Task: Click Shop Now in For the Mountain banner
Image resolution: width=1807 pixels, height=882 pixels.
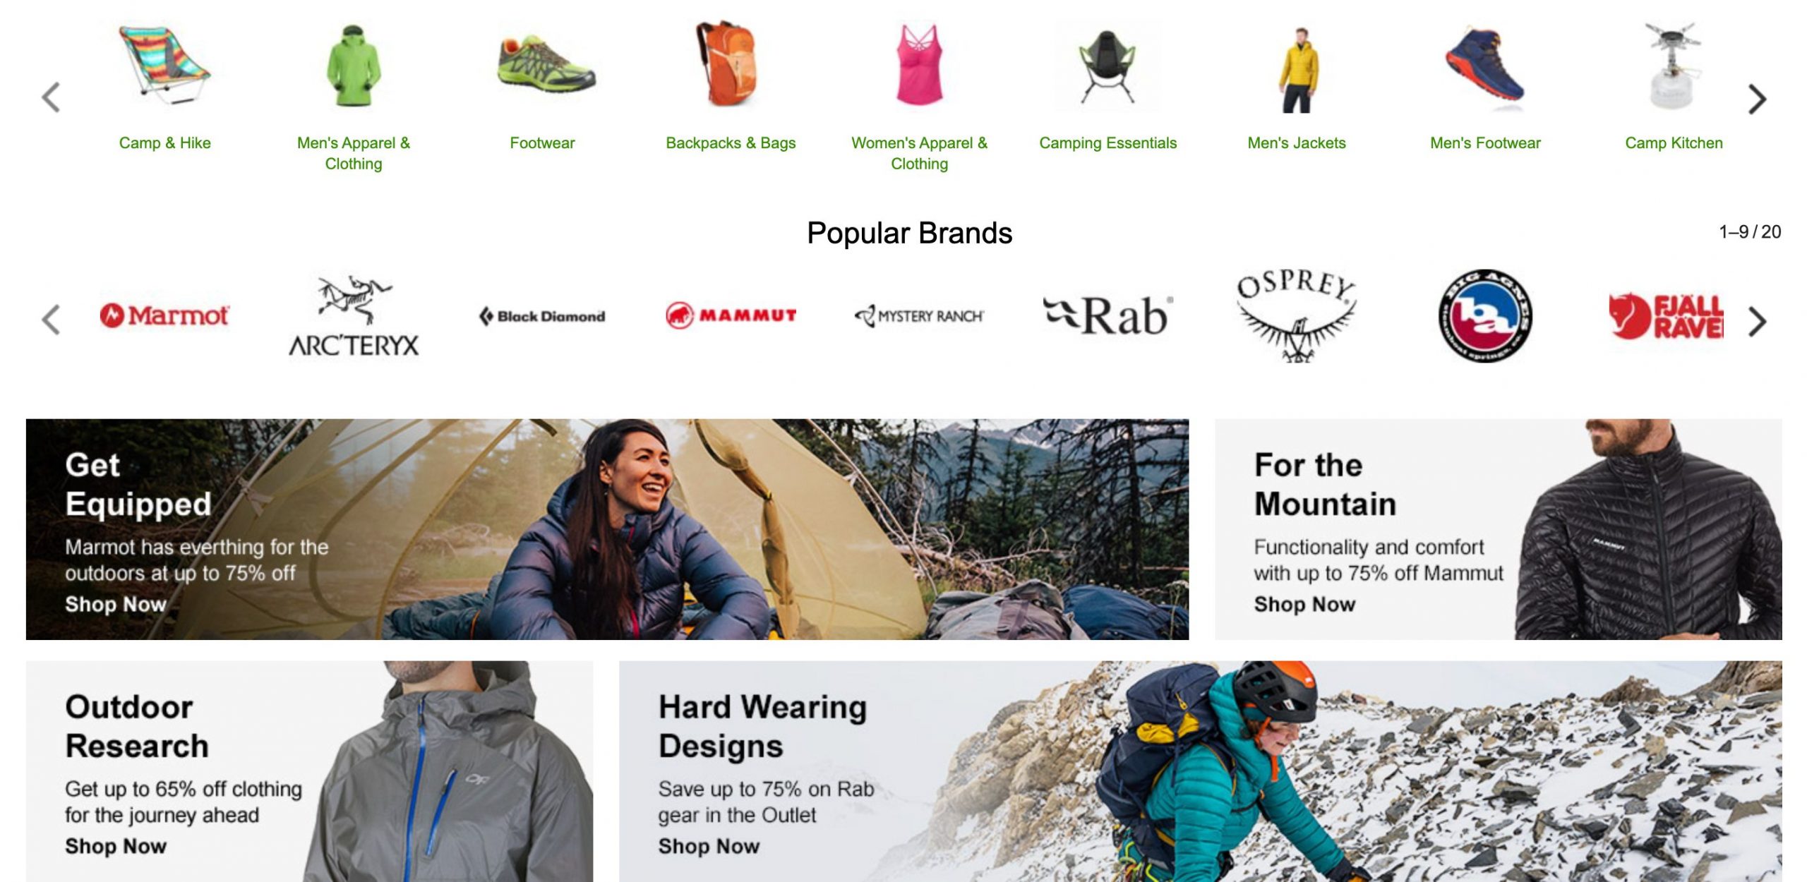Action: pos(1304,605)
